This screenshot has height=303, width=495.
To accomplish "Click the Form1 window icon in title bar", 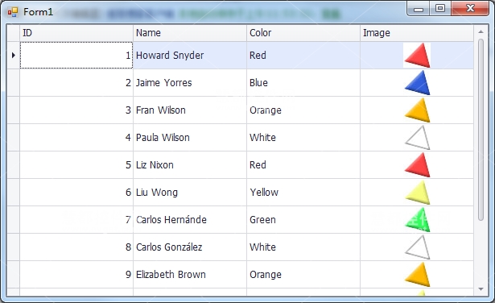I will coord(13,12).
